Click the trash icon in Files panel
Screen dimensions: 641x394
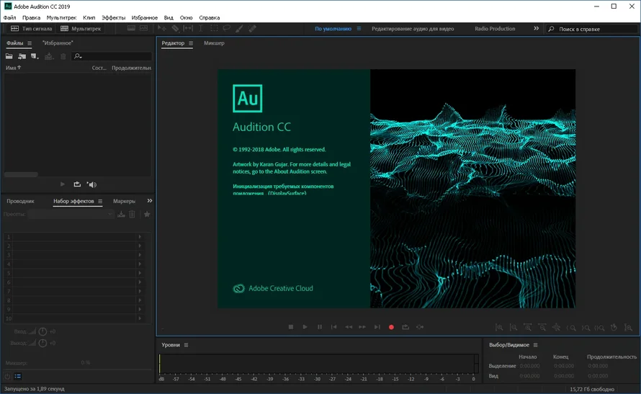click(63, 56)
